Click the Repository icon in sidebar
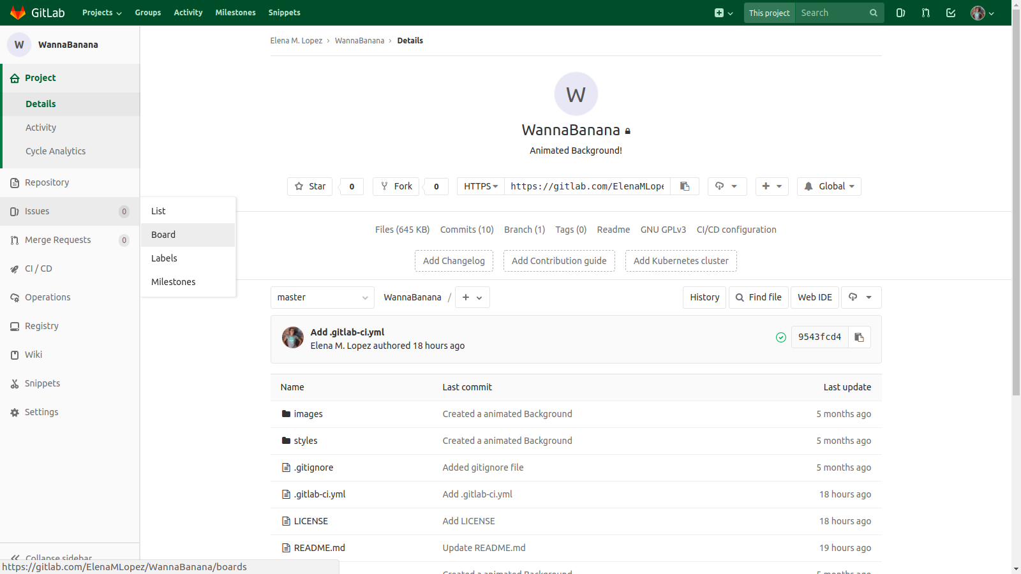 (15, 182)
